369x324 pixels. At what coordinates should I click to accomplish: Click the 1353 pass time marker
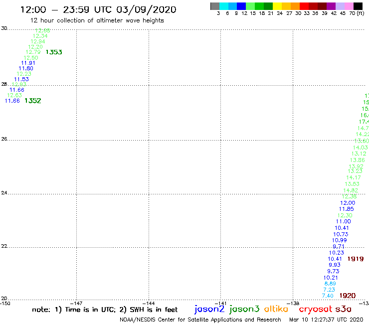pyautogui.click(x=54, y=52)
